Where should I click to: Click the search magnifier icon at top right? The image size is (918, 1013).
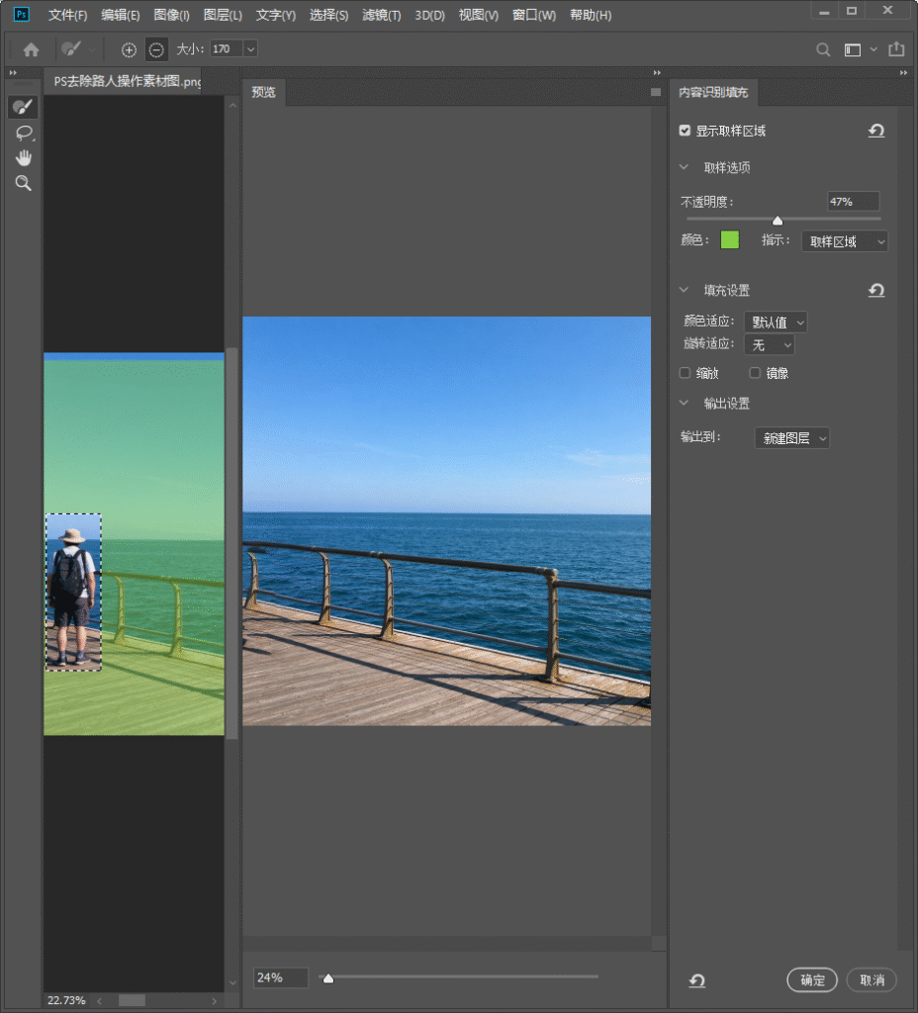pyautogui.click(x=823, y=49)
